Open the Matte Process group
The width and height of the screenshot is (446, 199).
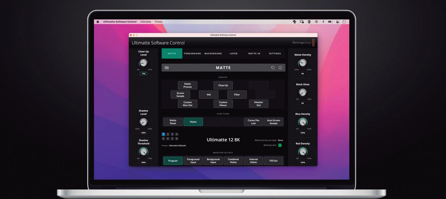coord(188,85)
